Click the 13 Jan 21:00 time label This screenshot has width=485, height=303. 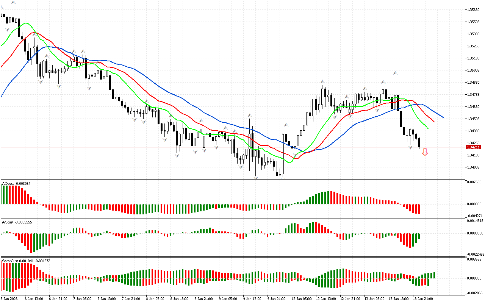(x=423, y=298)
